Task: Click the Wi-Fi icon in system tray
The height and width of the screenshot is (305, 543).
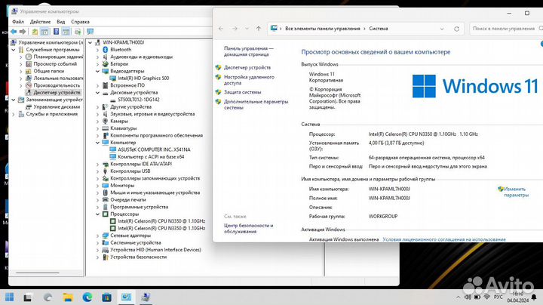Action: (487, 297)
